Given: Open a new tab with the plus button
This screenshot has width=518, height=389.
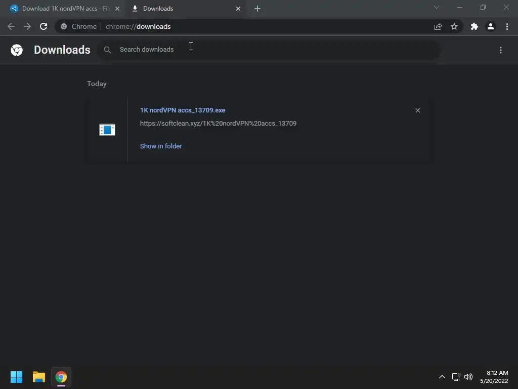Looking at the screenshot, I should 257,9.
